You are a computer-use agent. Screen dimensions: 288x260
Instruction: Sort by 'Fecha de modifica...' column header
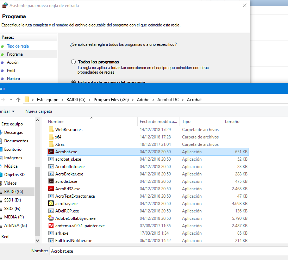pyautogui.click(x=158, y=122)
